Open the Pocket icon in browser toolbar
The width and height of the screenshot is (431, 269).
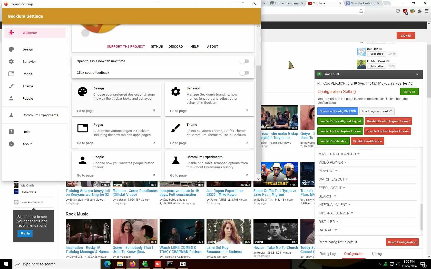click(x=398, y=11)
